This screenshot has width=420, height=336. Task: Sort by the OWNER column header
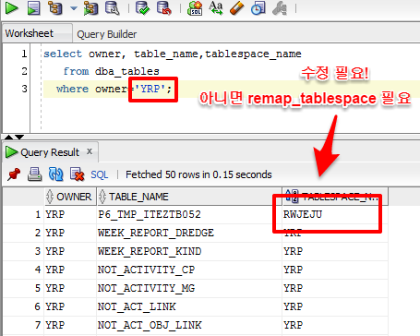(70, 197)
